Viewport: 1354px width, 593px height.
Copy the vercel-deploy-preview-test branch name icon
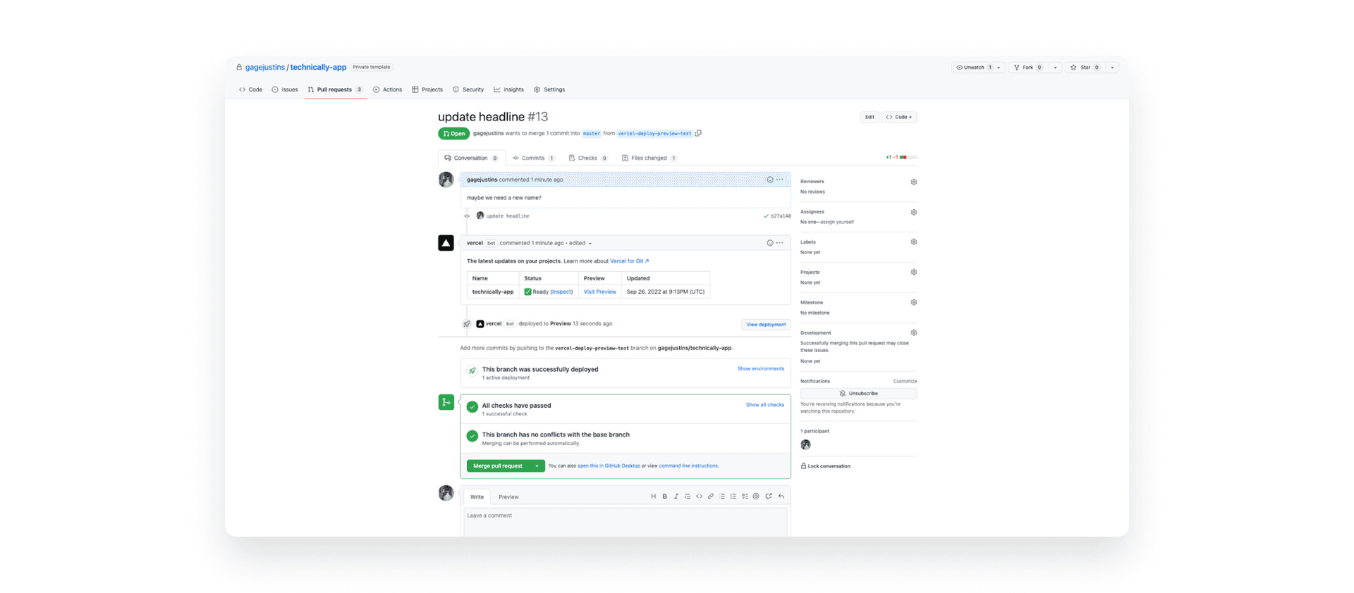click(698, 133)
